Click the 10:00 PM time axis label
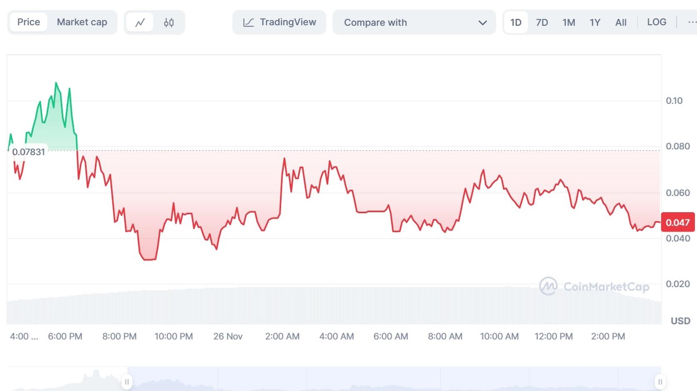 [173, 336]
